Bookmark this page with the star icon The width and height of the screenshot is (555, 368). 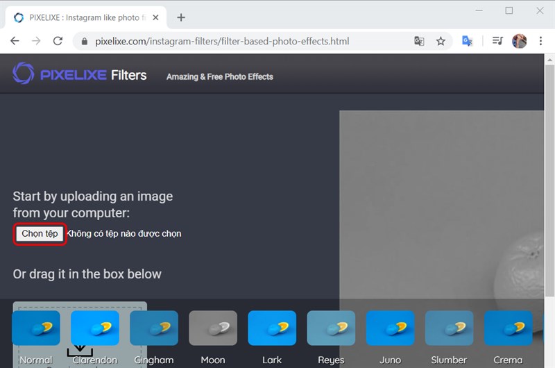click(441, 41)
